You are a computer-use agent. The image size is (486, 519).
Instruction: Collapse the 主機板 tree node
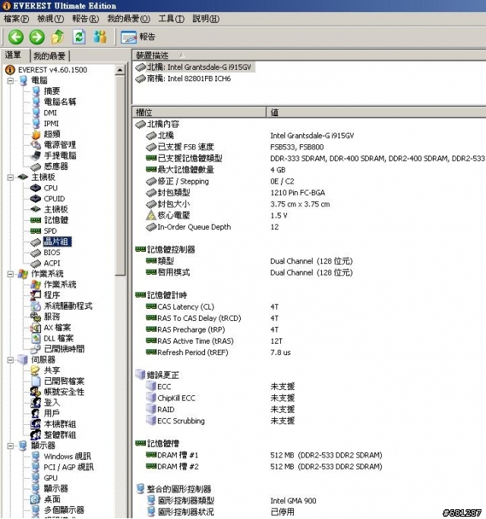11,178
